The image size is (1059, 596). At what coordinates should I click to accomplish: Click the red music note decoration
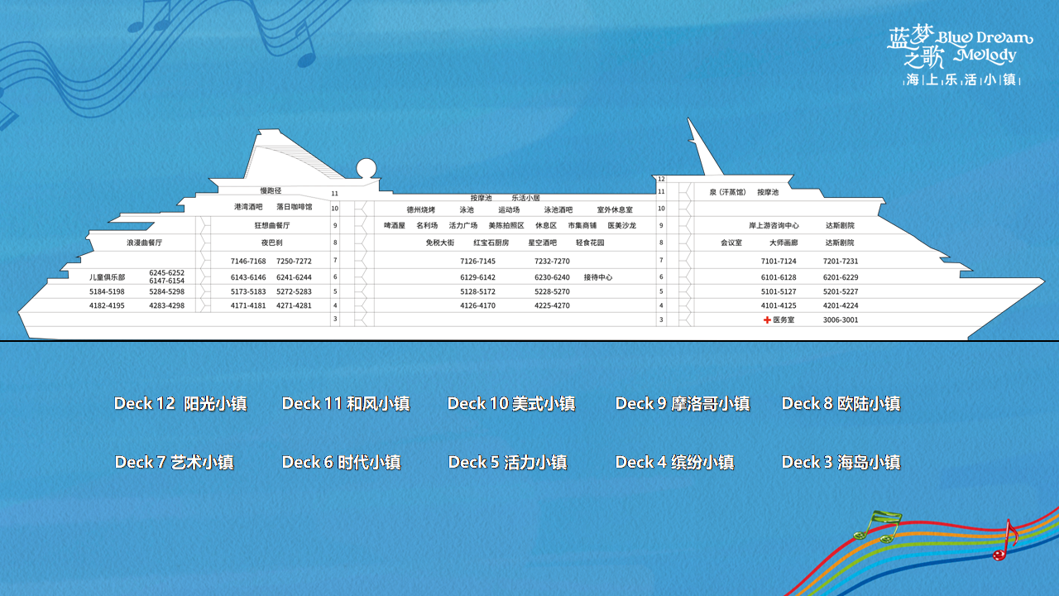coord(1004,541)
